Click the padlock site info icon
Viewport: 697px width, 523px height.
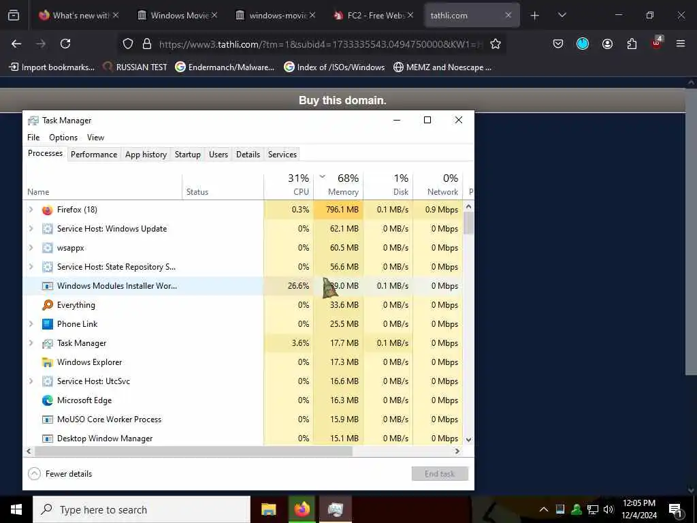pyautogui.click(x=147, y=44)
